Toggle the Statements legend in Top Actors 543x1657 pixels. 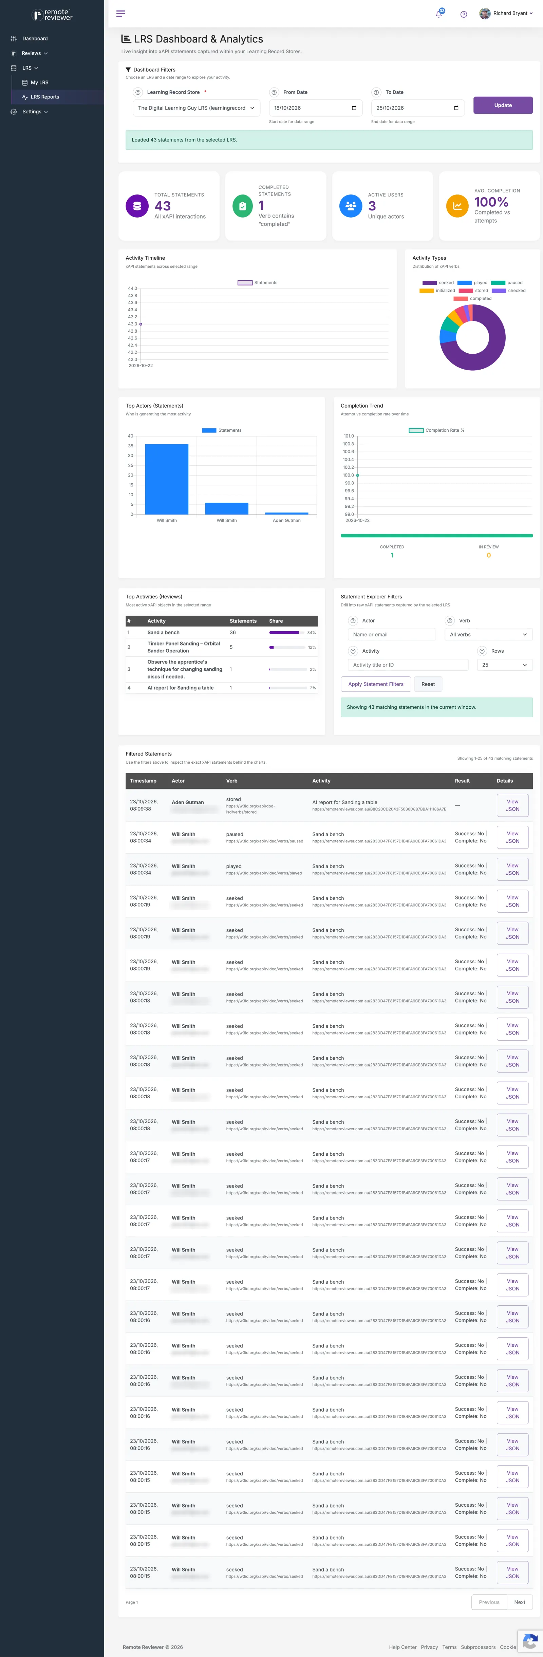221,430
